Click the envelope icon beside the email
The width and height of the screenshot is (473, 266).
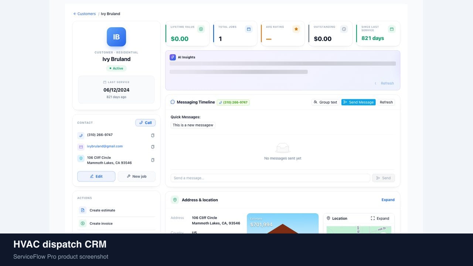tap(81, 147)
